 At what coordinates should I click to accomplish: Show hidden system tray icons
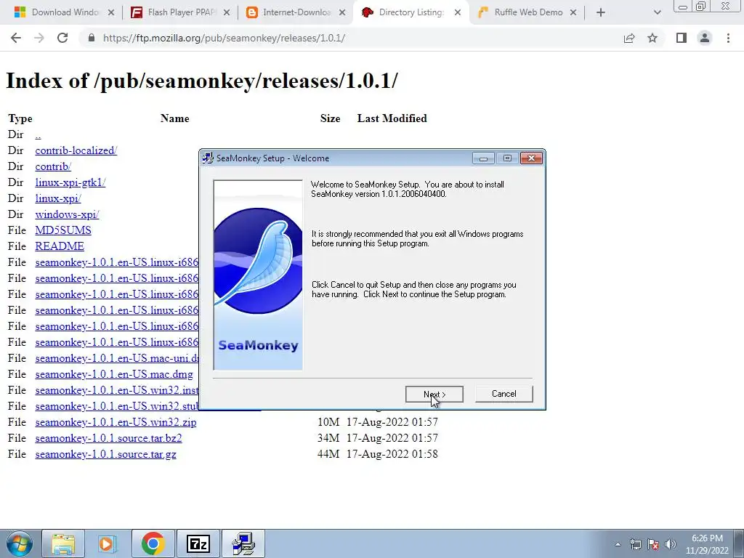click(x=618, y=544)
